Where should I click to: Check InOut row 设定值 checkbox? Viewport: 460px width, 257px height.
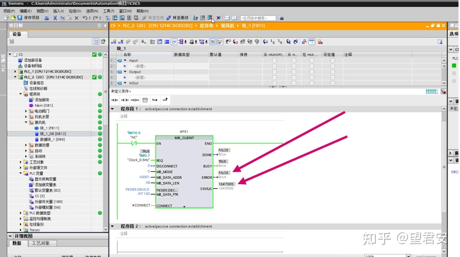332,83
